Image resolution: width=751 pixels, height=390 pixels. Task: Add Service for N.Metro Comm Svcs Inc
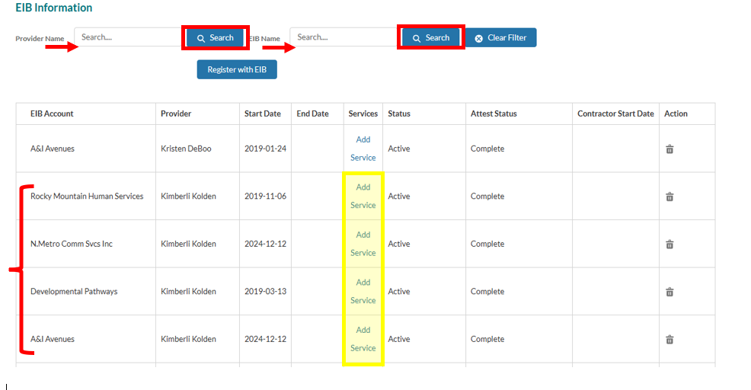(x=363, y=244)
